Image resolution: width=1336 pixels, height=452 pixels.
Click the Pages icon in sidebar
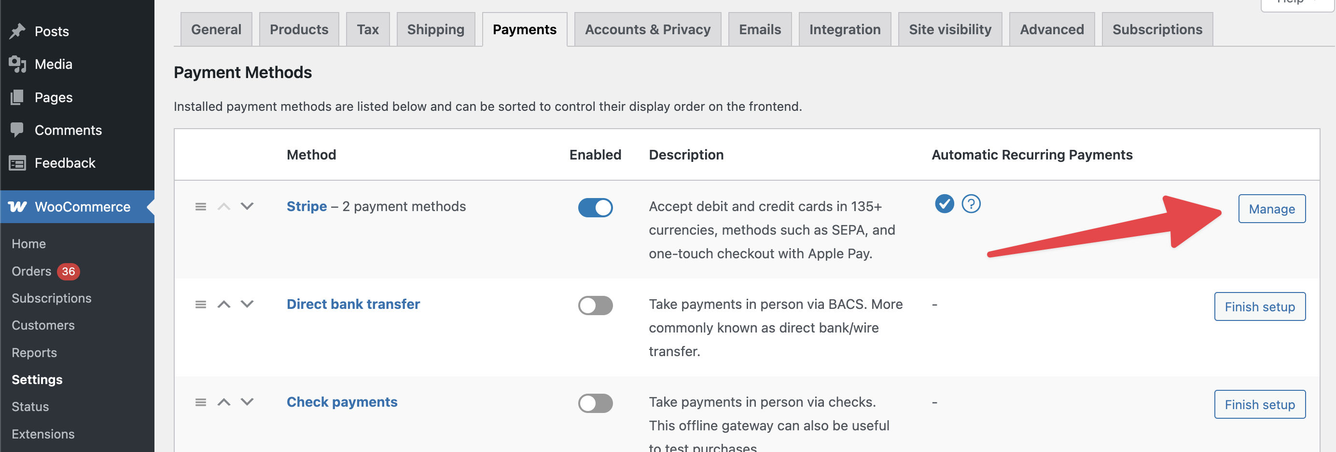click(x=17, y=97)
